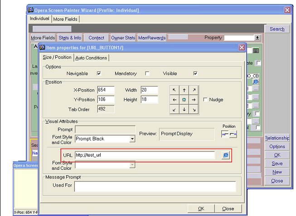Screen dimensions: 296x216
Task: Select the left prompt position icon
Action: pos(224,134)
